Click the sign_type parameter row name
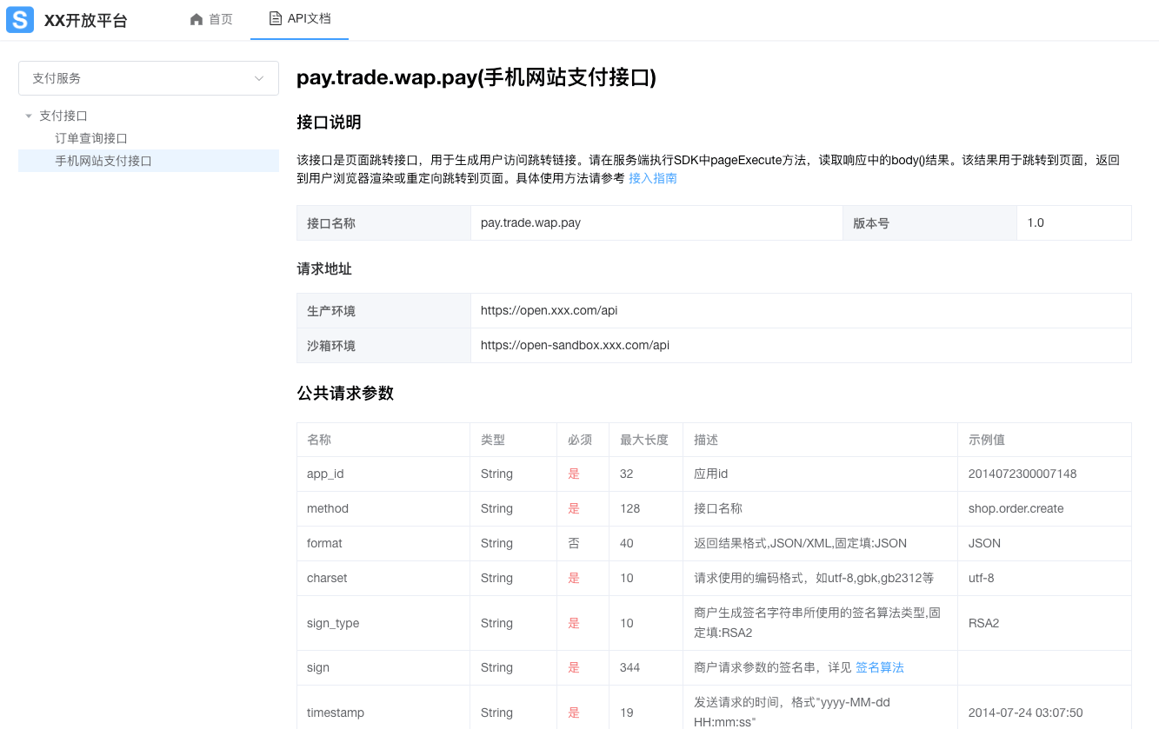The height and width of the screenshot is (729, 1159). pyautogui.click(x=333, y=623)
